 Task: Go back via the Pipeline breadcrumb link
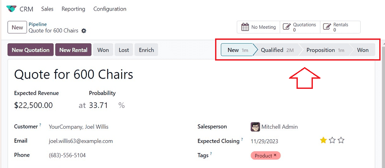[x=38, y=24]
